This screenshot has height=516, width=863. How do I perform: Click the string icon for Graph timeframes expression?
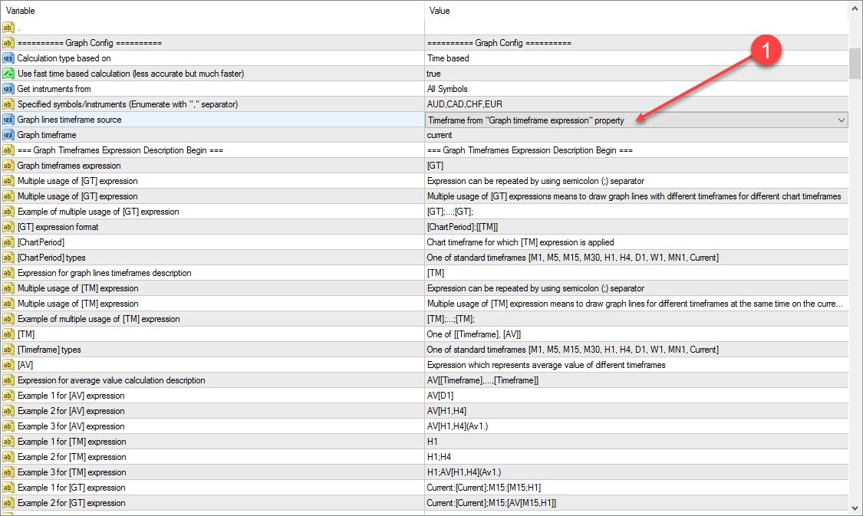(x=8, y=166)
